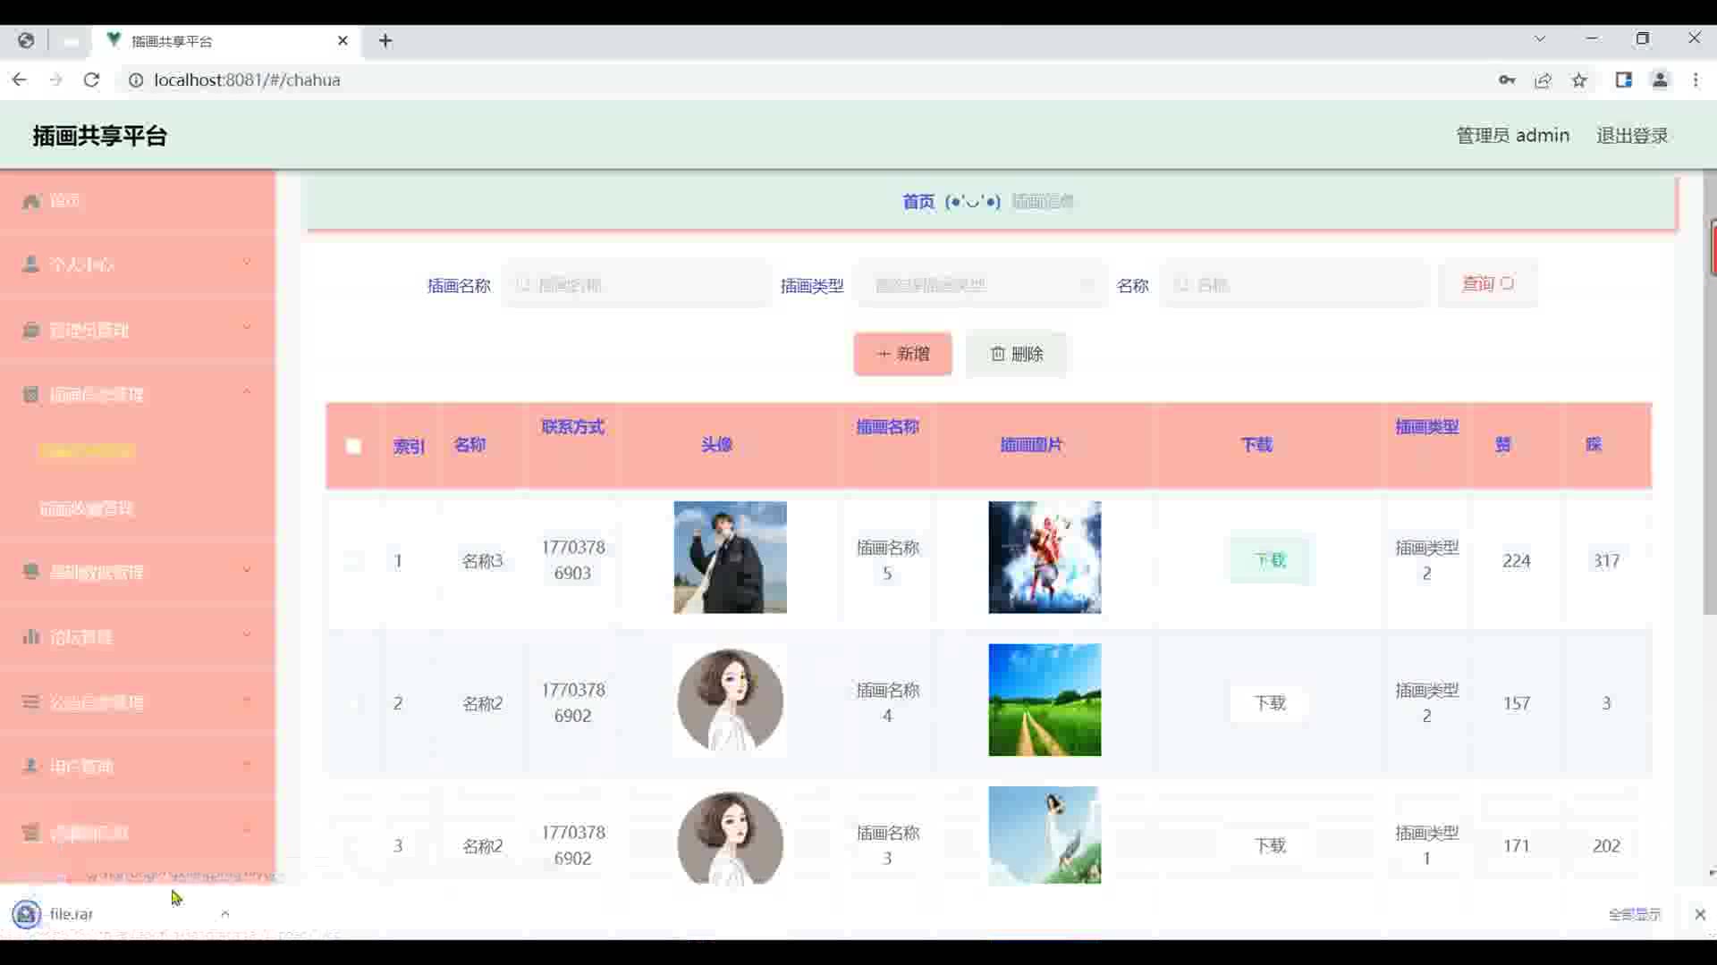This screenshot has width=1717, height=965.
Task: Click the bar chart icon for 论坛管理
Action: (31, 637)
